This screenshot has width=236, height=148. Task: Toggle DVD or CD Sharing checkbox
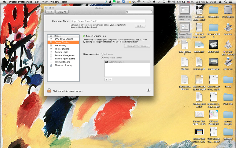pos(51,39)
